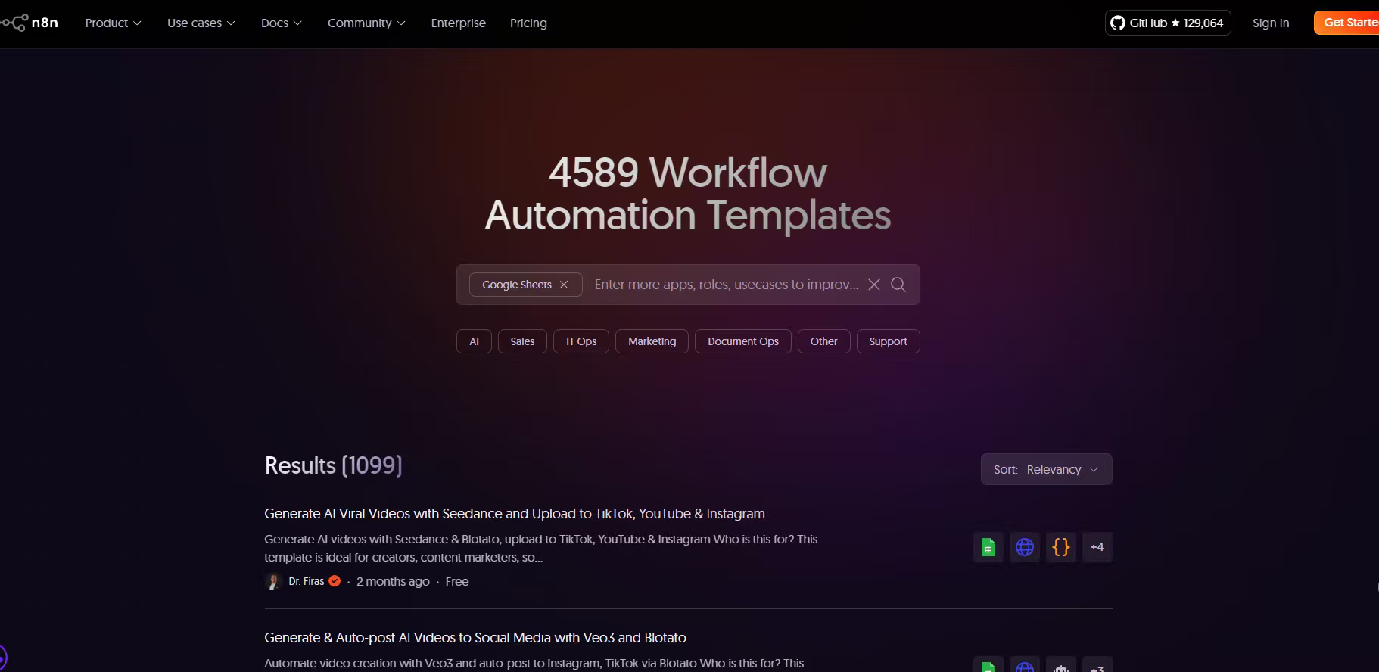The width and height of the screenshot is (1379, 672).
Task: Select the AI category filter
Action: (x=474, y=341)
